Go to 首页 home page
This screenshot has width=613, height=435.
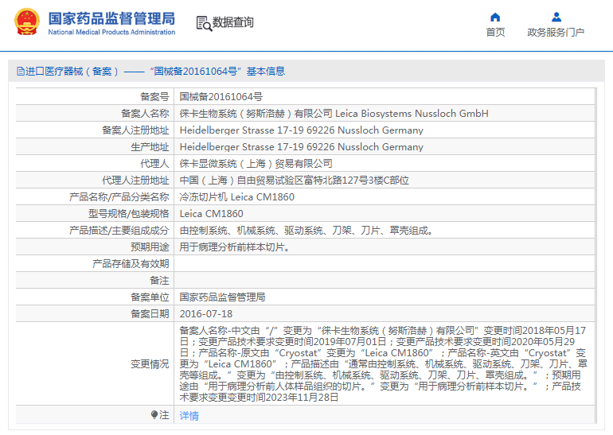pyautogui.click(x=495, y=32)
